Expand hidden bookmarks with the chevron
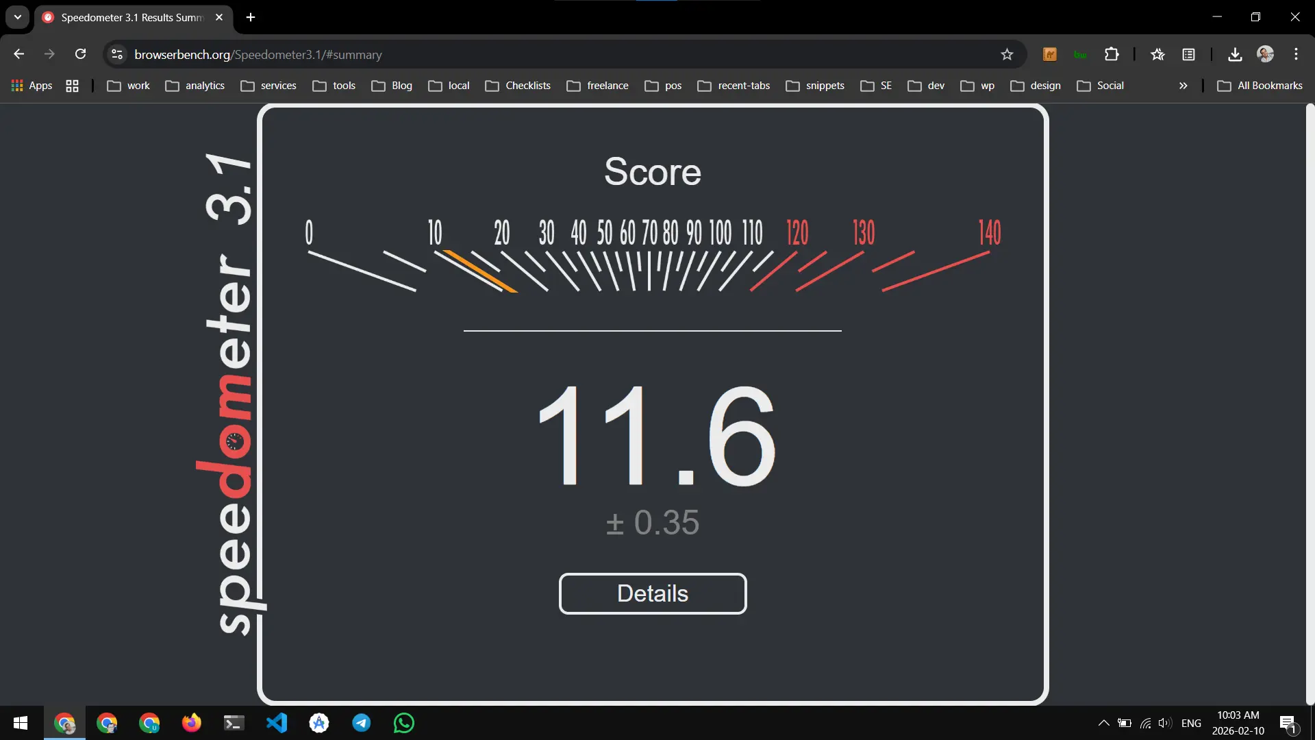Screen dimensions: 1315x740 click(1183, 86)
